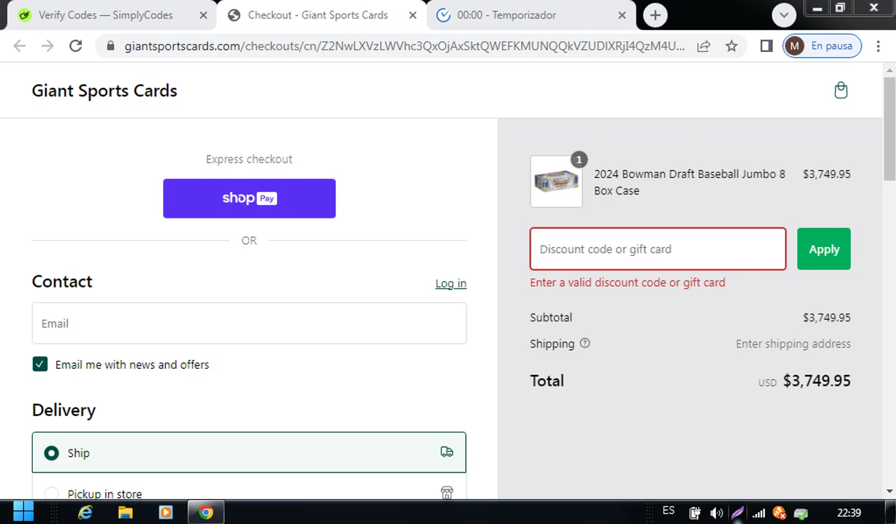Expand the tab search dropdown arrow
896x524 pixels.
click(784, 15)
